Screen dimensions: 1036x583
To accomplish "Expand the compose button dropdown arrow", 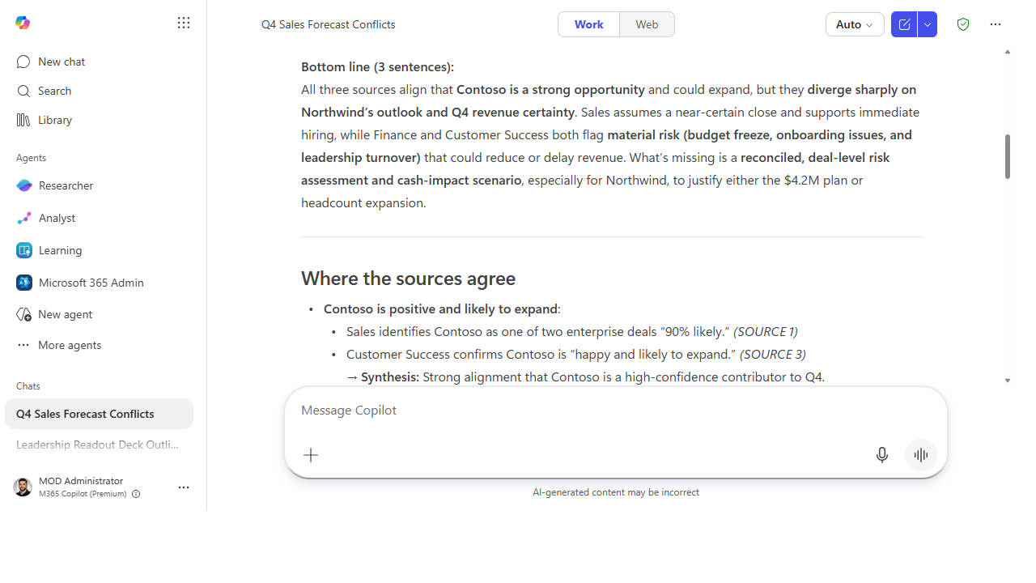I will pyautogui.click(x=928, y=24).
